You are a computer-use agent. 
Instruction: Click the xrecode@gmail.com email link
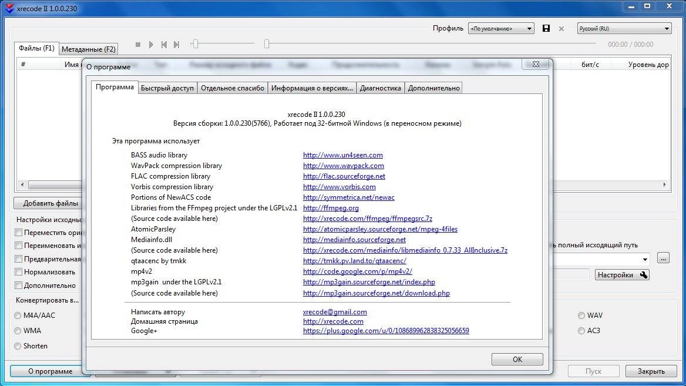click(335, 312)
